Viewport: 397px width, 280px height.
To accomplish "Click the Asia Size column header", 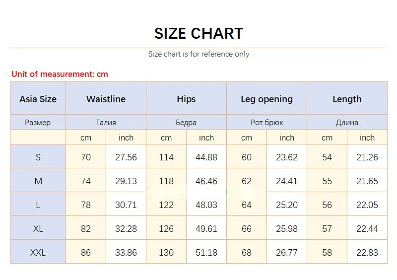I will (38, 99).
